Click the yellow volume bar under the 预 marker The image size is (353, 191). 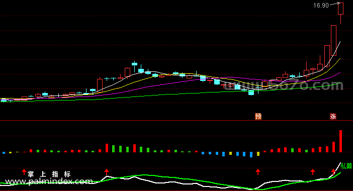258,154
